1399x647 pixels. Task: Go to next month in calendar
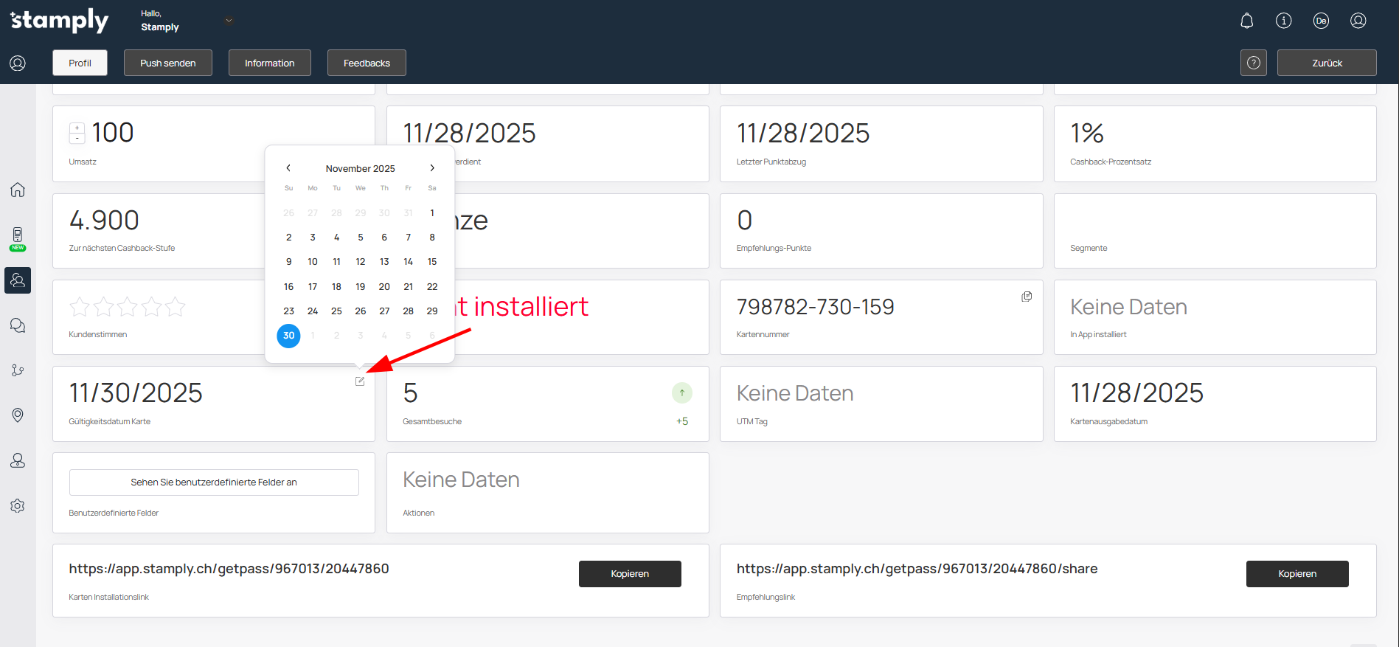432,168
